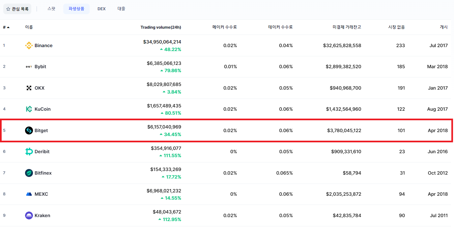Viewport: 454px width, 227px height.
Task: Click the Bybit exchange logo
Action: pos(29,67)
